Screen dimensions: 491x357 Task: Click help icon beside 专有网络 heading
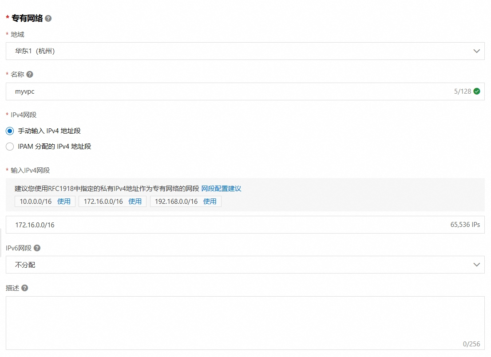click(48, 19)
